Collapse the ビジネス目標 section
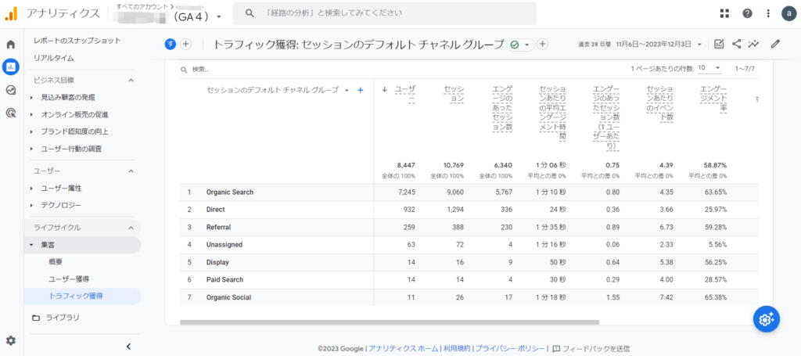801x356 pixels. coord(131,81)
